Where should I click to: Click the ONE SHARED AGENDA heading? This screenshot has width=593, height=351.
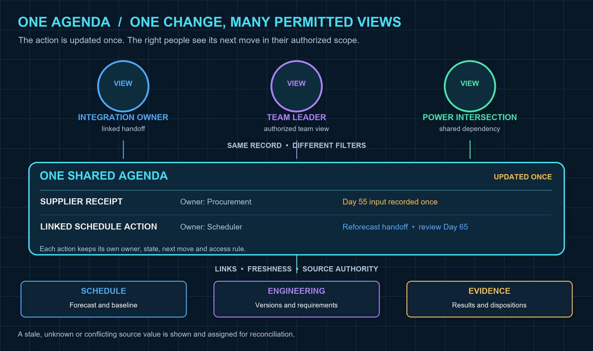click(x=104, y=176)
